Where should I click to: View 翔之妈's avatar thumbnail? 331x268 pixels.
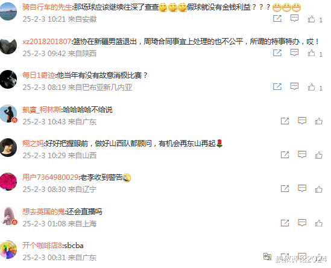pos(8,147)
